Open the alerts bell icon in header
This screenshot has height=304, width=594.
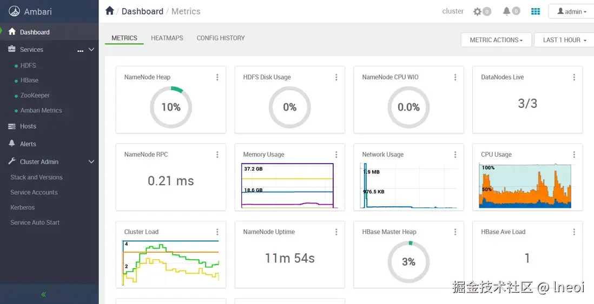pyautogui.click(x=507, y=11)
